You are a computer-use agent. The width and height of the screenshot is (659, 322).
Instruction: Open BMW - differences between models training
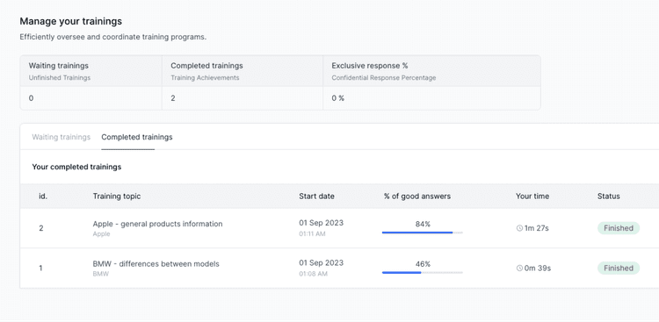(156, 264)
